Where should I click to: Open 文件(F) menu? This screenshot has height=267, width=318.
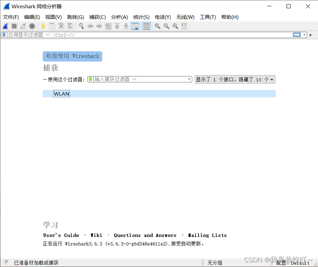[x=11, y=17]
